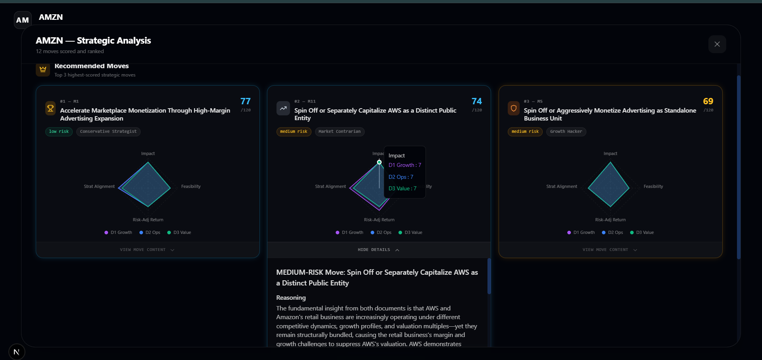Toggle D1 Growth legend on move #3 chart
Screen dimensions: 762x360
tap(581, 232)
